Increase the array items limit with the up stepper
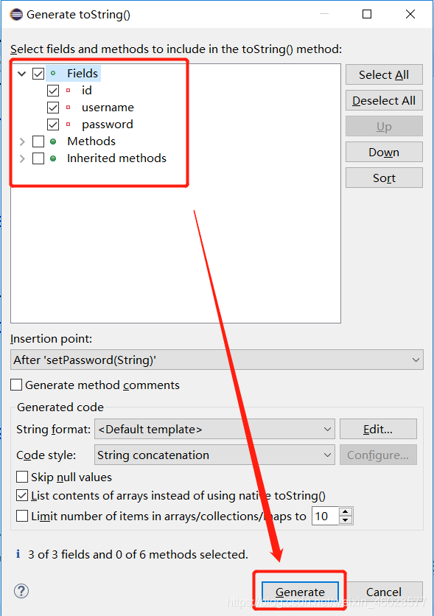Image resolution: width=434 pixels, height=616 pixels. [346, 512]
